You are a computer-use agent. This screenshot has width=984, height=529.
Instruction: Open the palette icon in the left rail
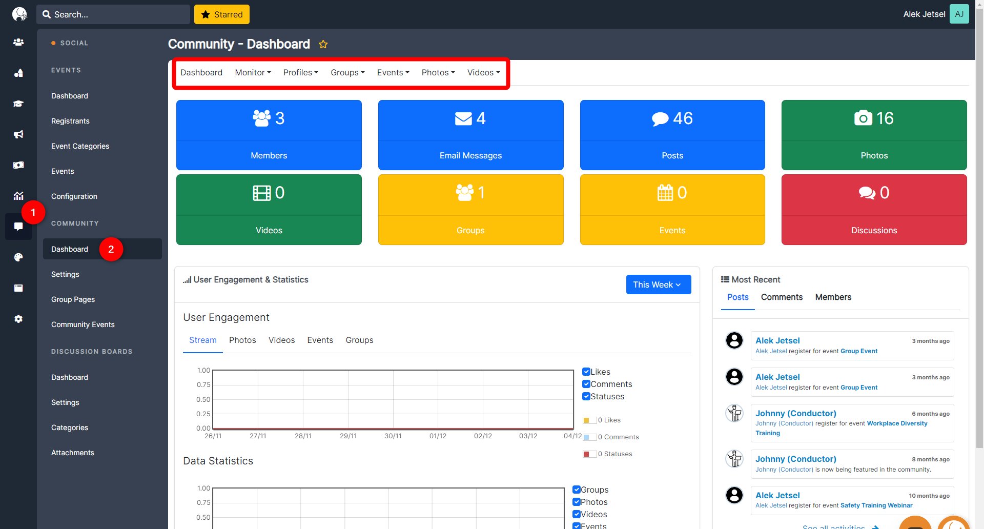18,257
